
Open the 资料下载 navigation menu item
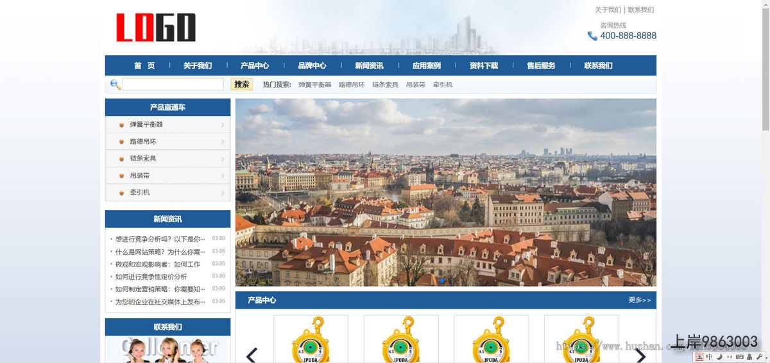(483, 65)
